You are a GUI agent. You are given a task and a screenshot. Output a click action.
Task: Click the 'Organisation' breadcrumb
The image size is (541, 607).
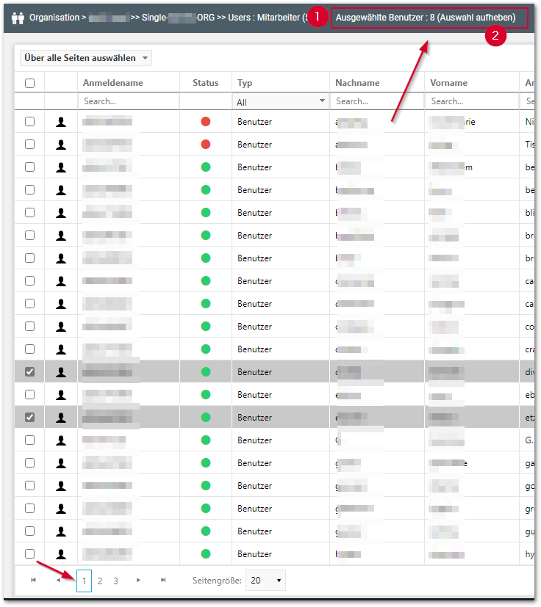point(54,18)
